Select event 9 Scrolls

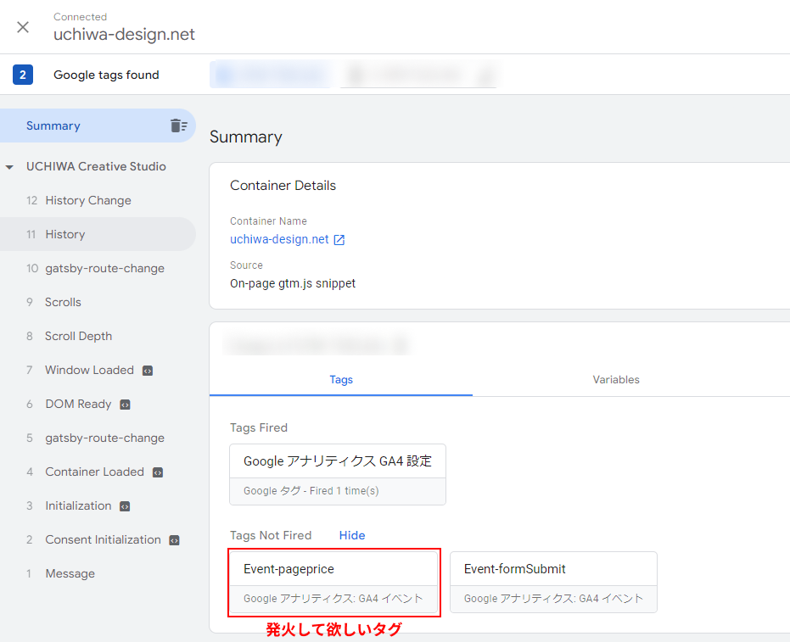(x=98, y=302)
